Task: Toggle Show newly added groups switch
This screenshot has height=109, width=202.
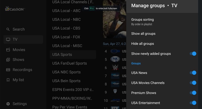Action: [193, 54]
